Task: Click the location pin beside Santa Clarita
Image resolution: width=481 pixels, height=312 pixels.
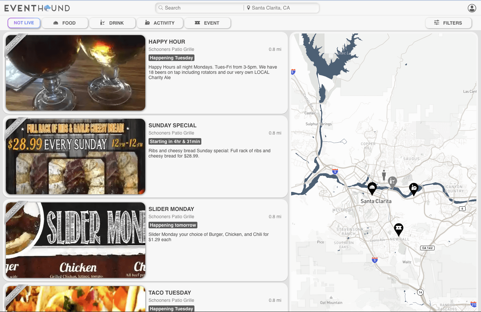Action: (249, 8)
